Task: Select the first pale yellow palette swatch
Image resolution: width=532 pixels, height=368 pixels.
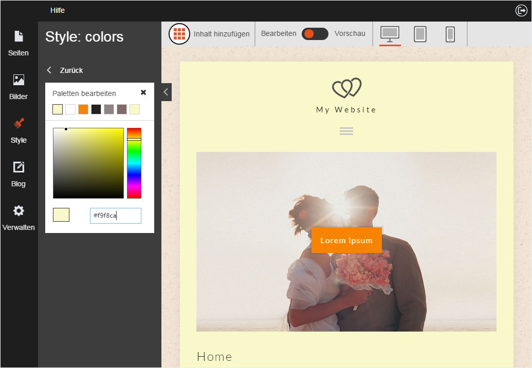Action: 58,109
